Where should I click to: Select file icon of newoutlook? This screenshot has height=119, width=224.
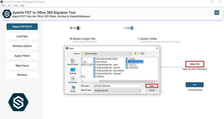[x=95, y=62]
